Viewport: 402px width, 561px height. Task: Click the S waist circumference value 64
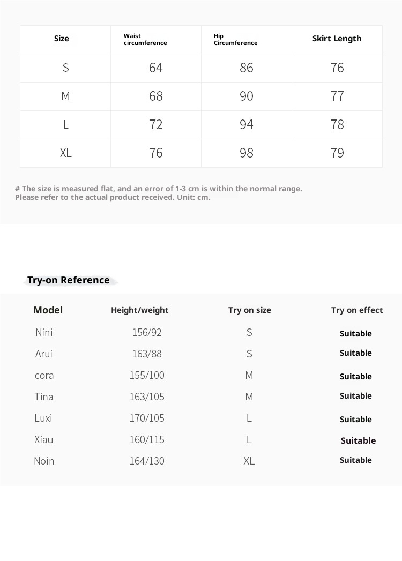[156, 68]
